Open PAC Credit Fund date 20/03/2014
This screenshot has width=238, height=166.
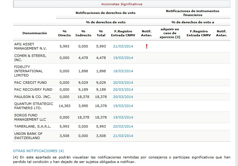click(123, 83)
